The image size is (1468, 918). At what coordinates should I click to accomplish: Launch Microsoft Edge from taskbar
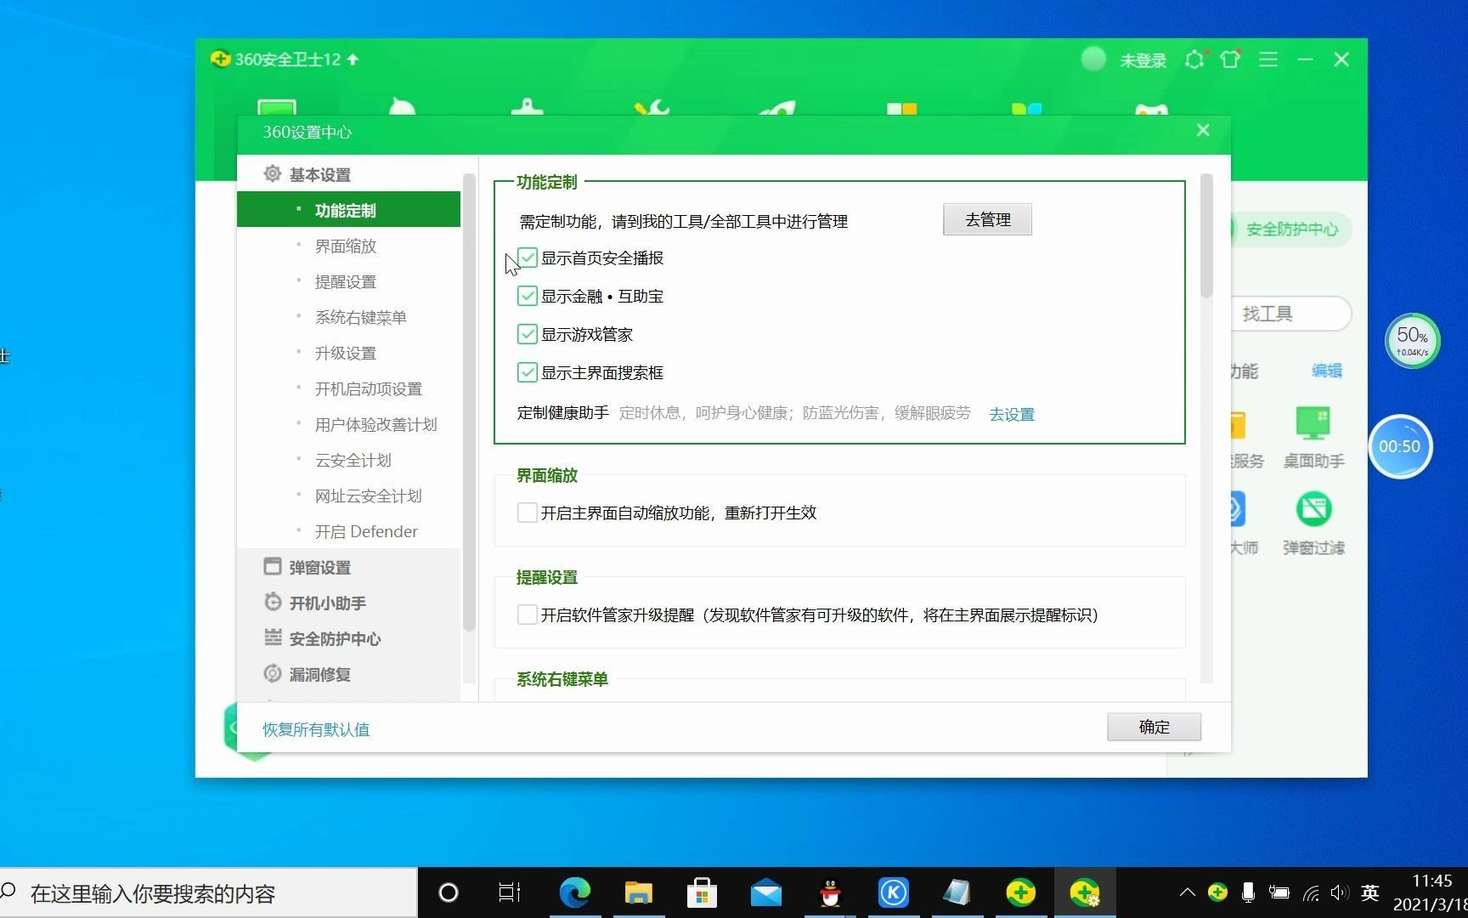click(574, 892)
